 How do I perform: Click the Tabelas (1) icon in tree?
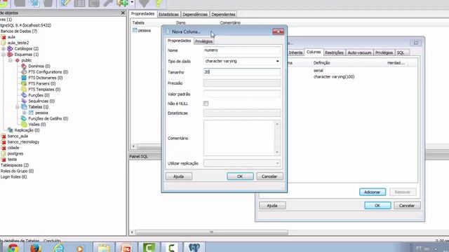pos(24,107)
